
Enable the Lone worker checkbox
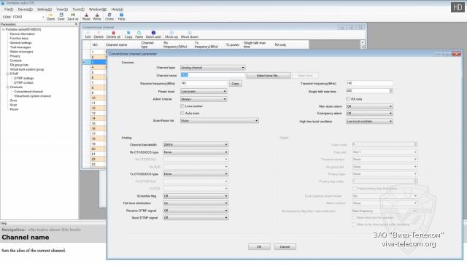[x=182, y=106]
